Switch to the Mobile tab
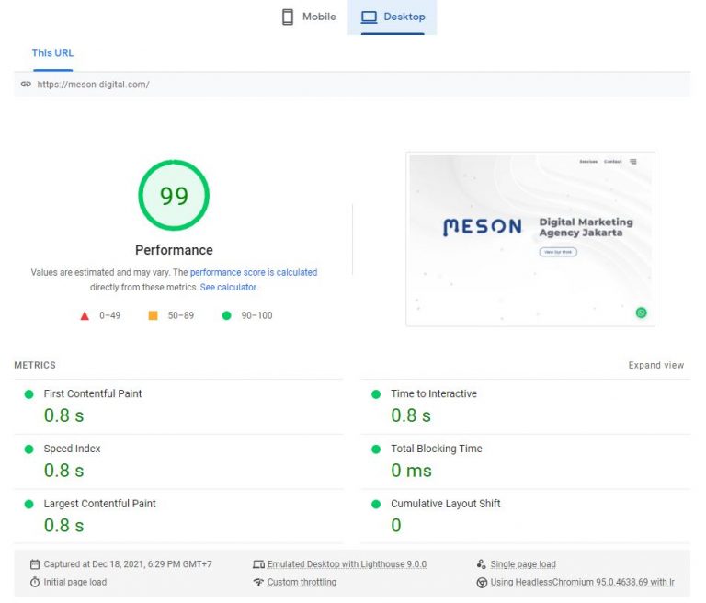The image size is (706, 603). (x=309, y=17)
